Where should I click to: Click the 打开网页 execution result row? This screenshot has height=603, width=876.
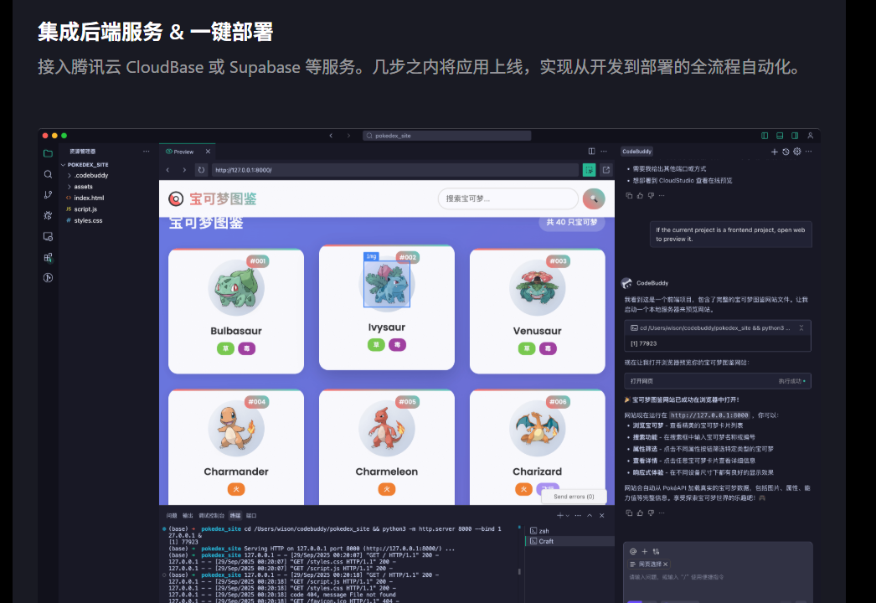[718, 381]
